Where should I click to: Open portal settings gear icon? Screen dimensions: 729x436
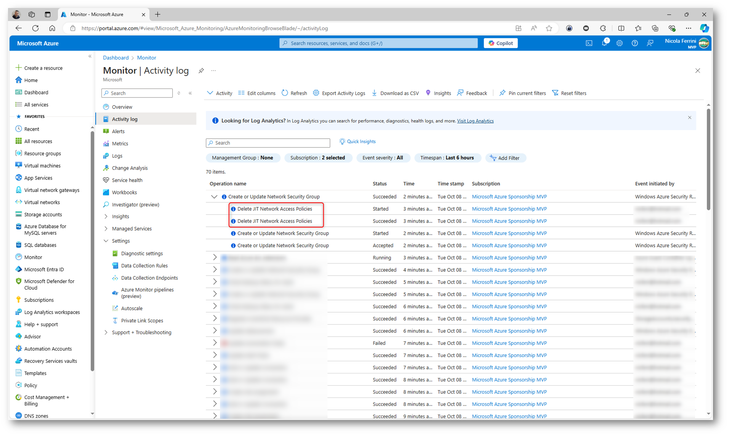click(619, 43)
